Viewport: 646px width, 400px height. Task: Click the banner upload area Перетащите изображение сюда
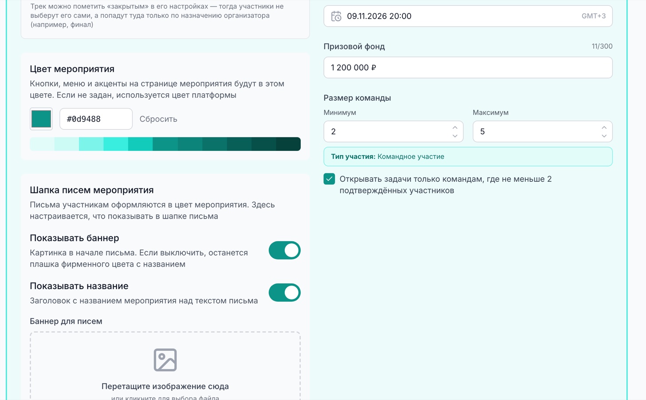pos(165,366)
